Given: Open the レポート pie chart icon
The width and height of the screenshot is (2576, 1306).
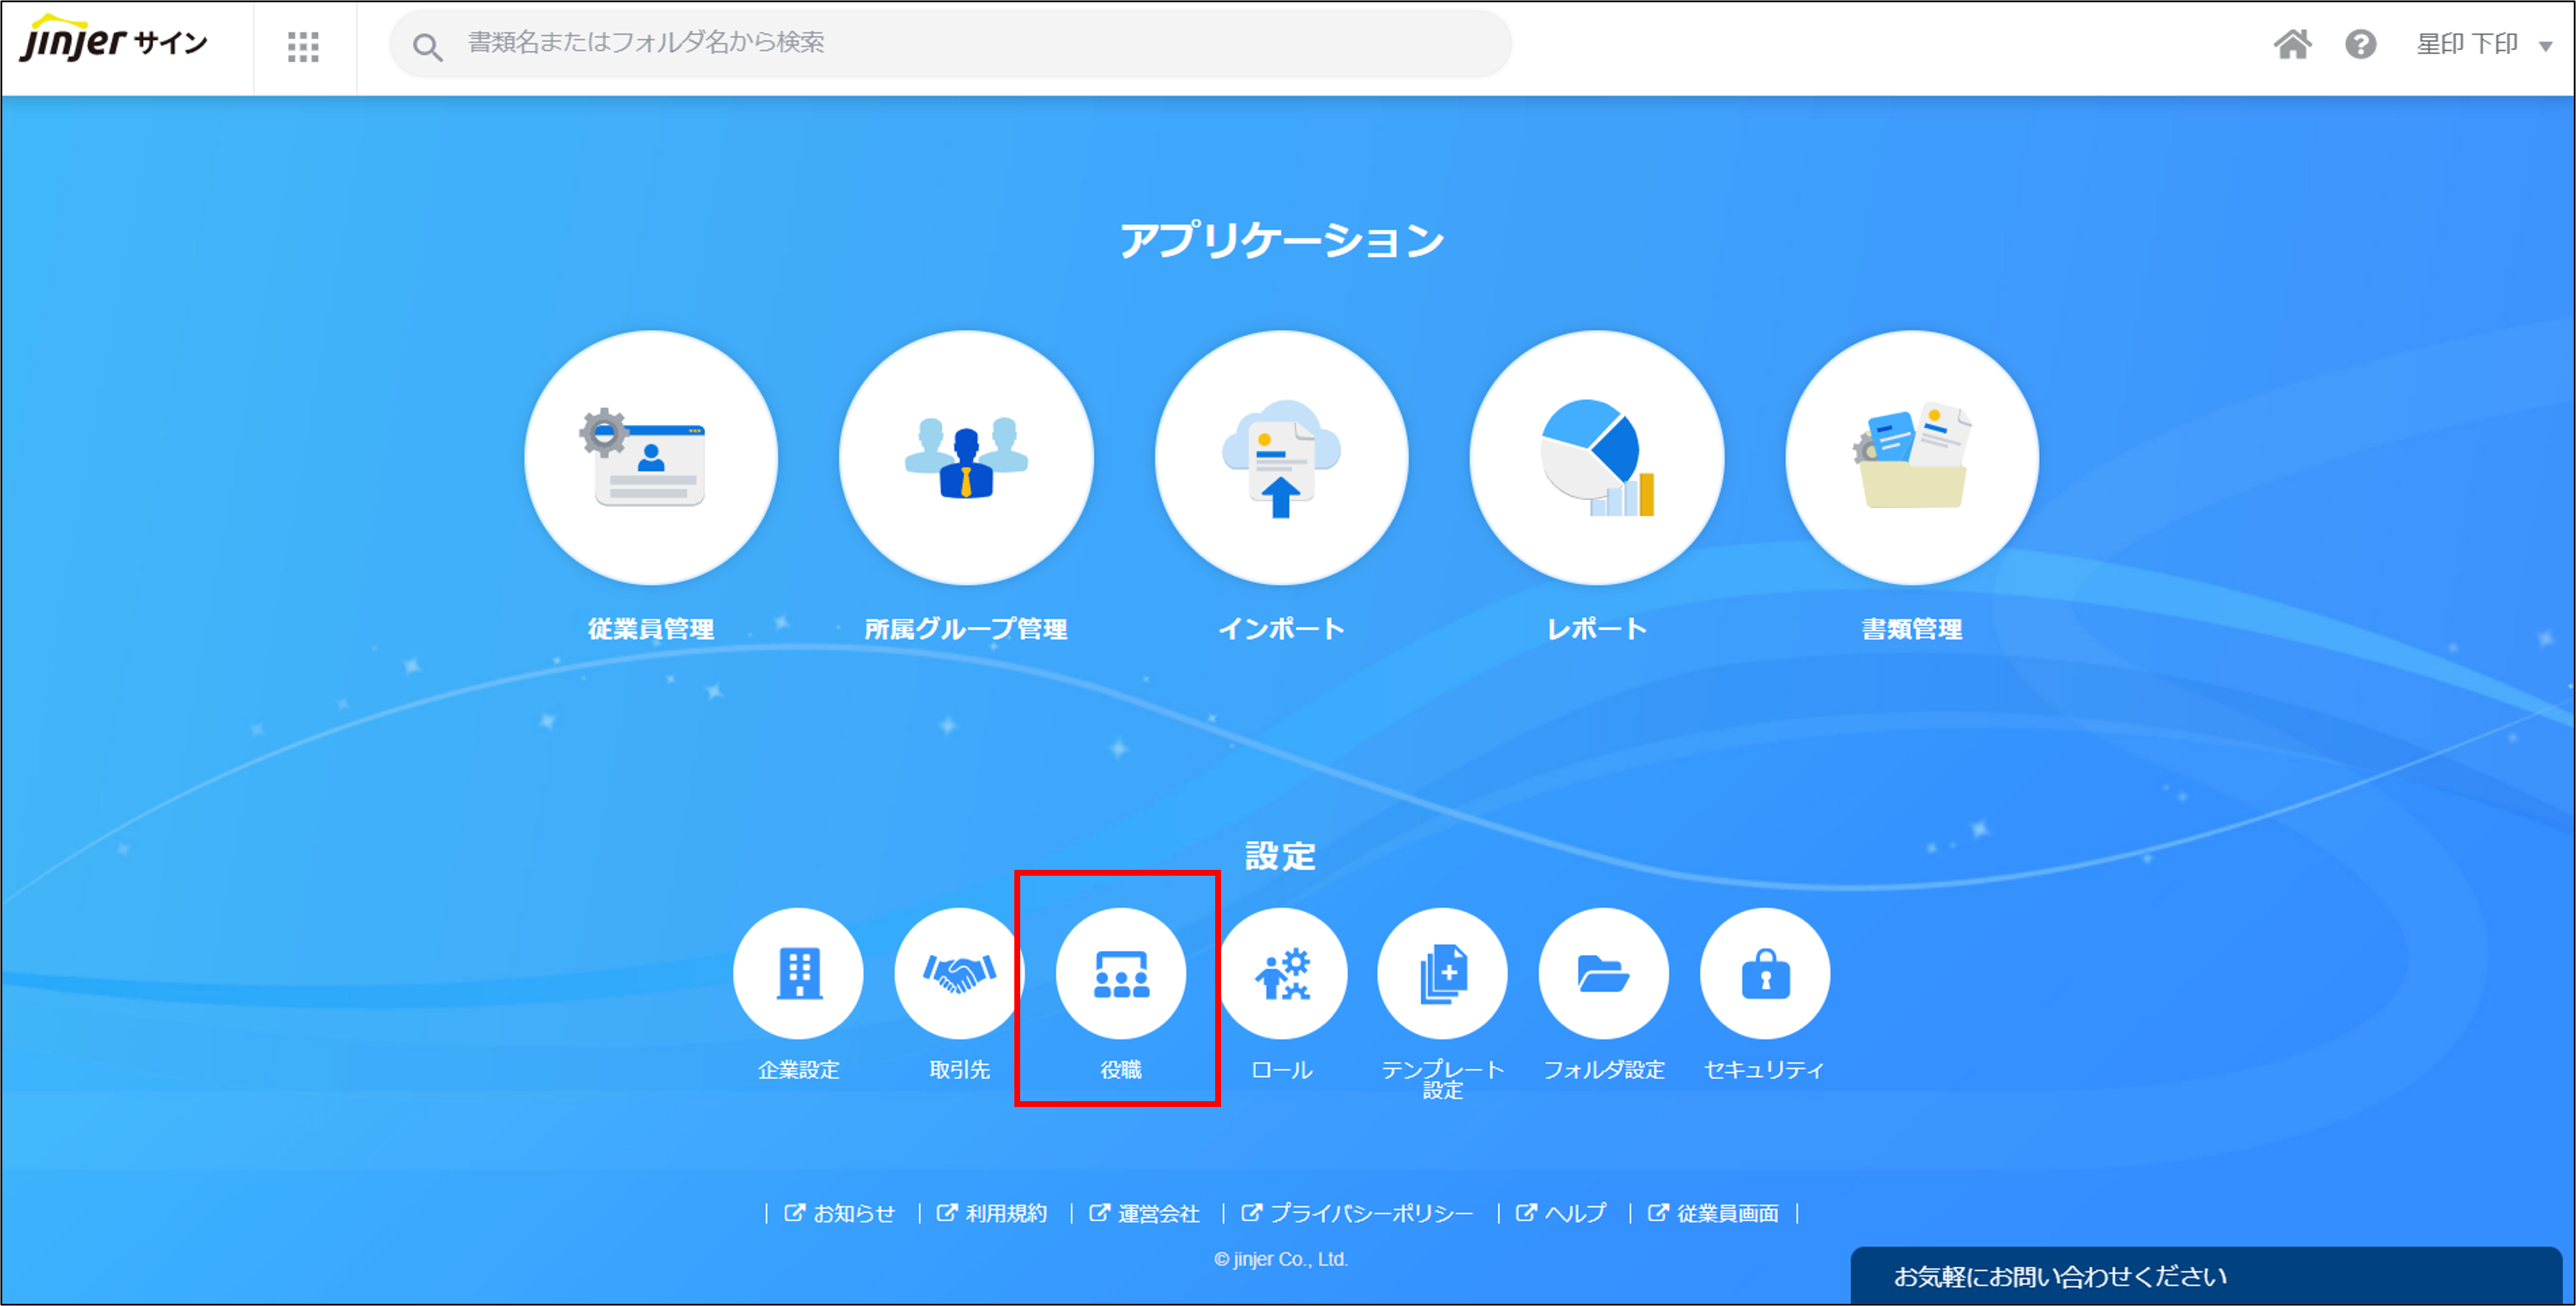Looking at the screenshot, I should (1597, 458).
